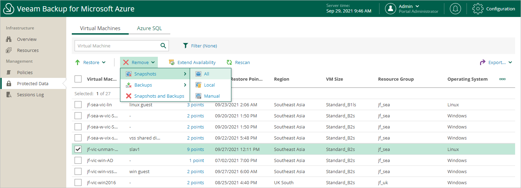Click the Filter (None) link
The width and height of the screenshot is (521, 188).
click(204, 46)
